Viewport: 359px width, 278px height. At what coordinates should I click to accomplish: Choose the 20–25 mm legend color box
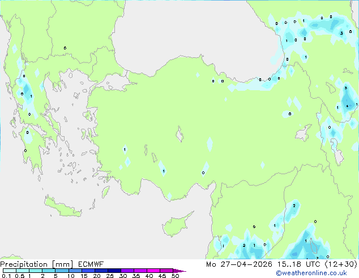(101, 271)
